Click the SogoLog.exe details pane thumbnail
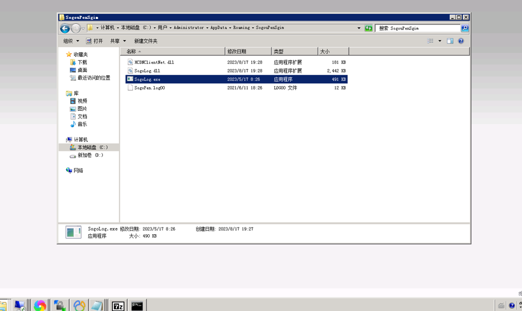 pyautogui.click(x=73, y=232)
